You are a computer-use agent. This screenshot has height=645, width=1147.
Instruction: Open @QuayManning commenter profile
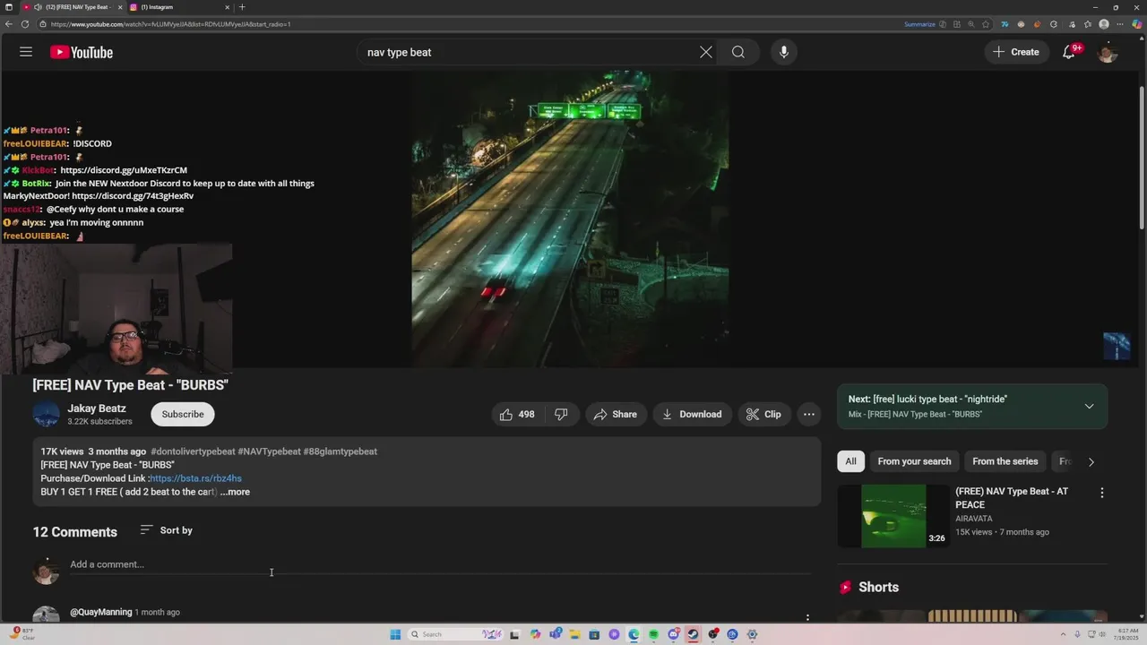click(x=101, y=612)
